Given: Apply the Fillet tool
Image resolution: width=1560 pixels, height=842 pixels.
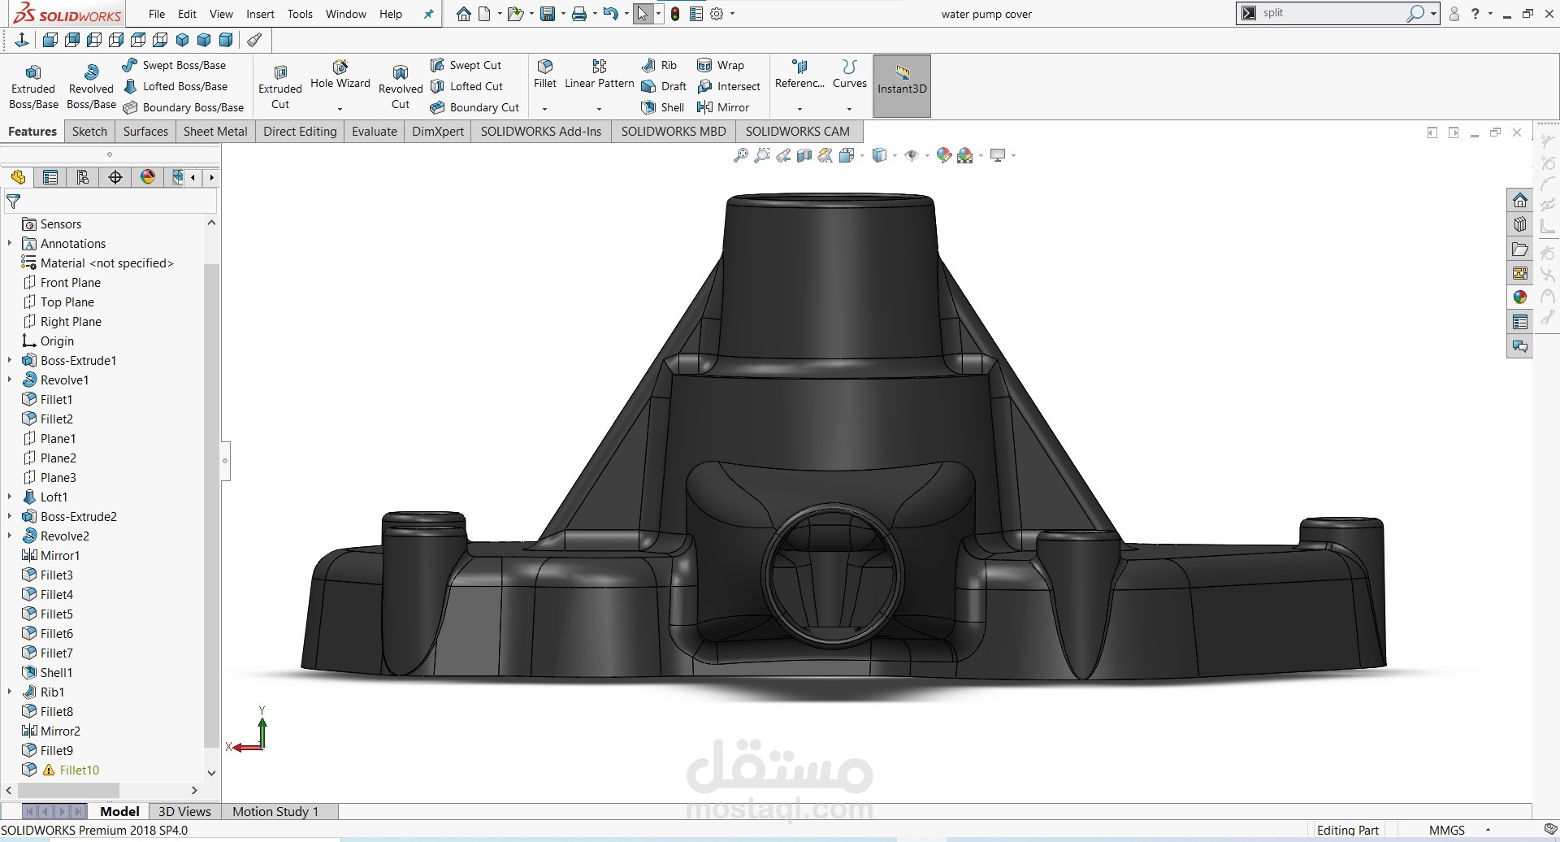Looking at the screenshot, I should [545, 74].
